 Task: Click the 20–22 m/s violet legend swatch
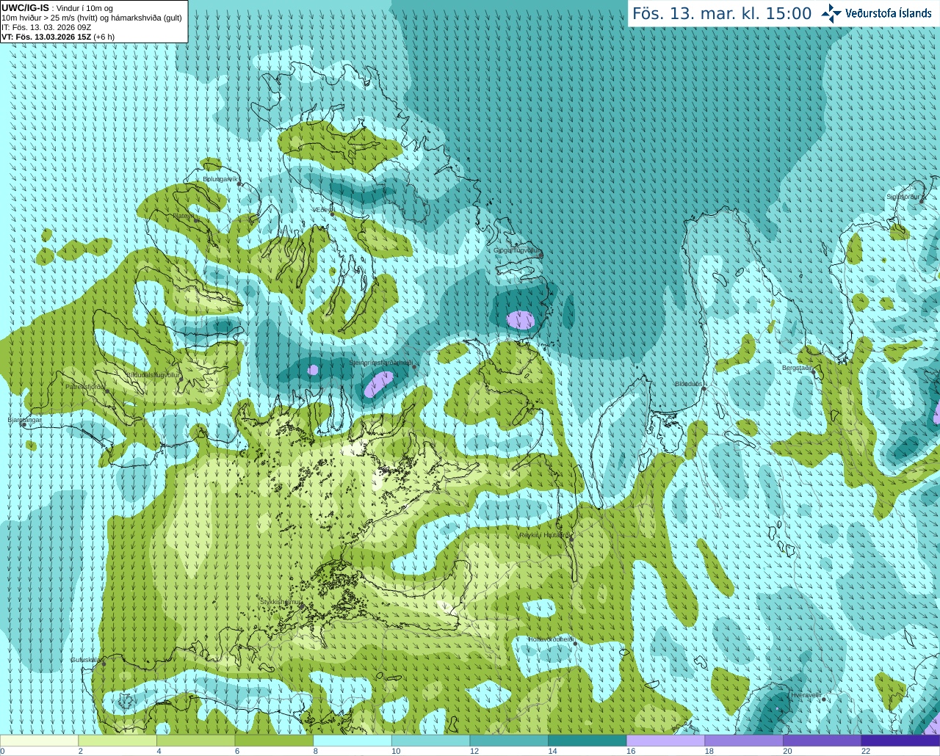(822, 741)
